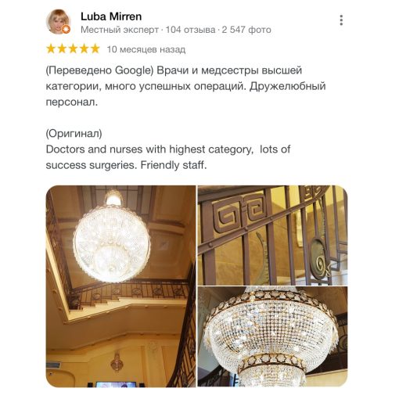Click the third gold rating star

click(x=73, y=49)
